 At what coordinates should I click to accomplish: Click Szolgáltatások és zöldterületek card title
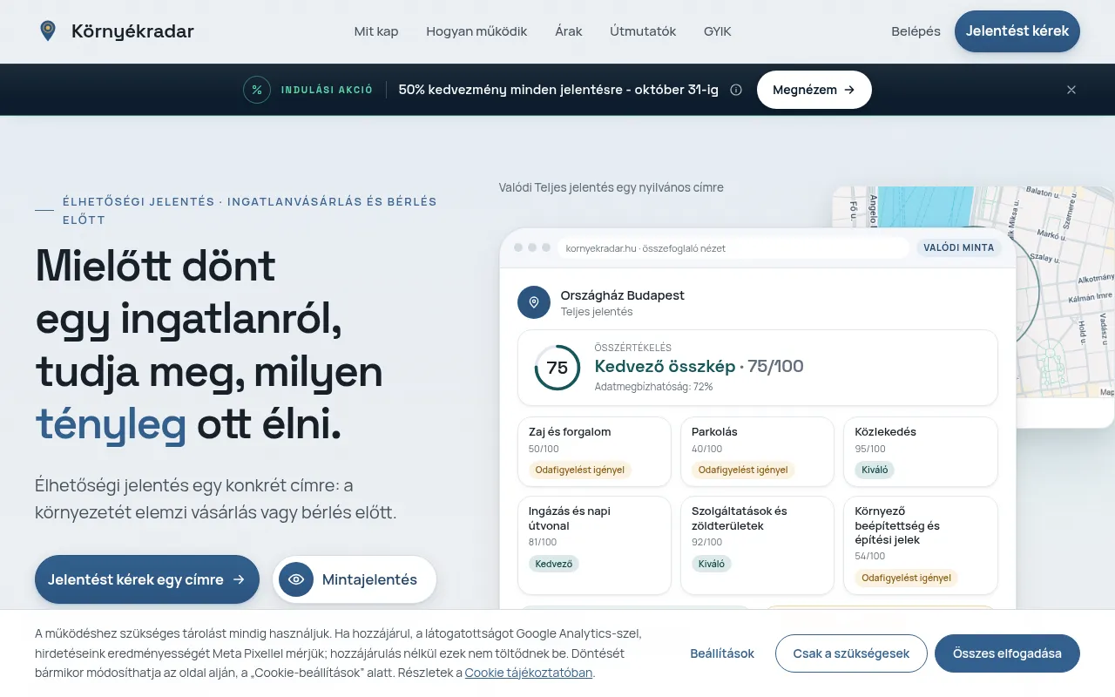click(740, 518)
